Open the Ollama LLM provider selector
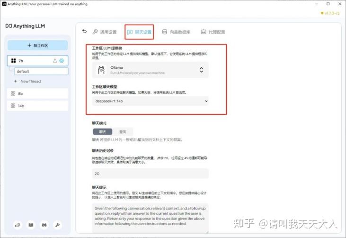This screenshot has height=238, width=346. pyautogui.click(x=150, y=70)
